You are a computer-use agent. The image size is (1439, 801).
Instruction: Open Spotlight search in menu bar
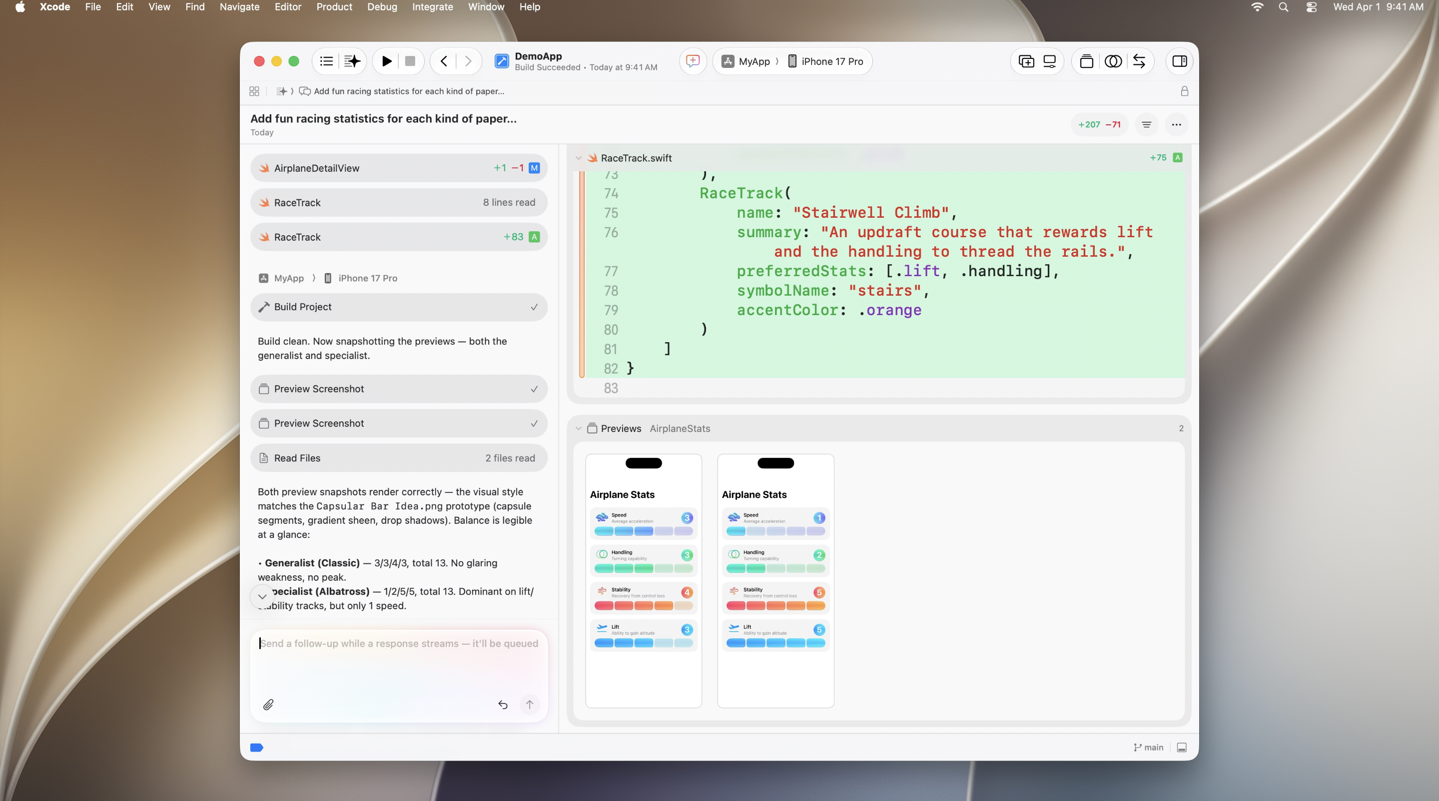[x=1283, y=6]
